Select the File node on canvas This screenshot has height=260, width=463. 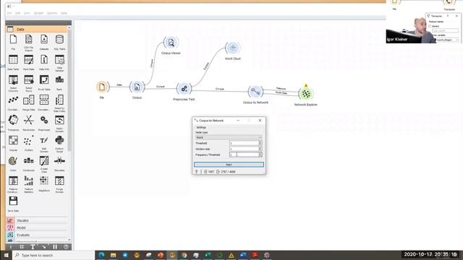[x=102, y=87]
